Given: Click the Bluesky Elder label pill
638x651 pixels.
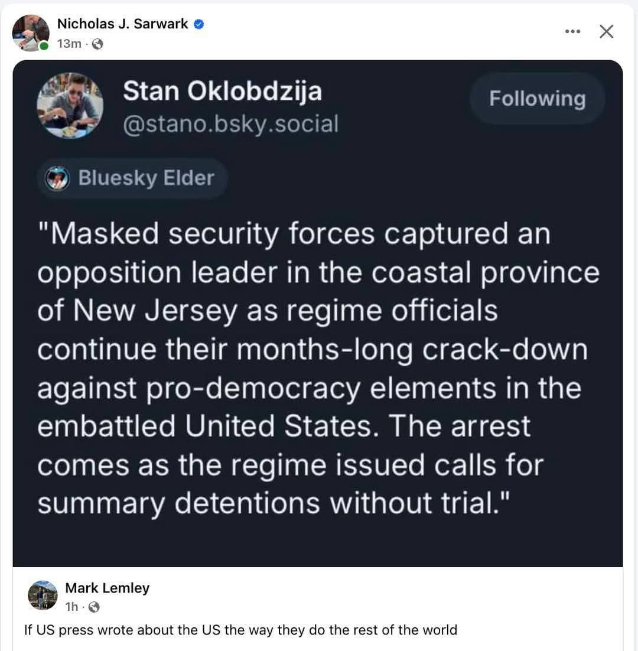Looking at the screenshot, I should point(132,178).
